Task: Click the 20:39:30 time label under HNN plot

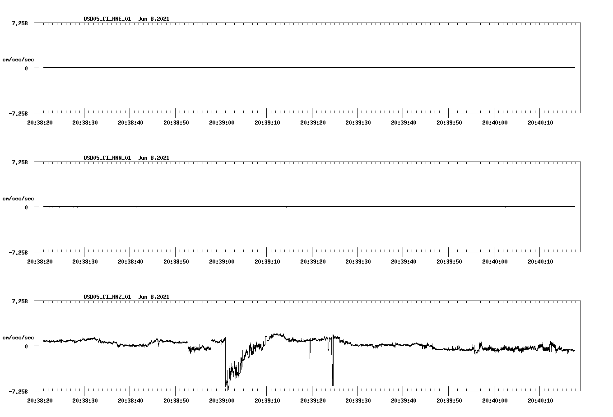Action: tap(358, 261)
